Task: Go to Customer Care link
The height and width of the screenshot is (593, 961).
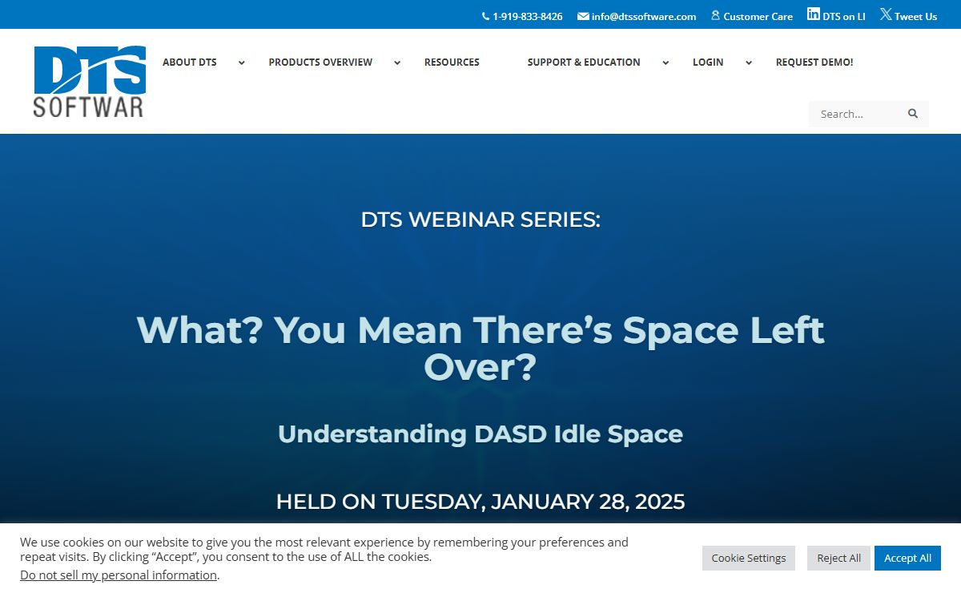Action: [x=758, y=16]
